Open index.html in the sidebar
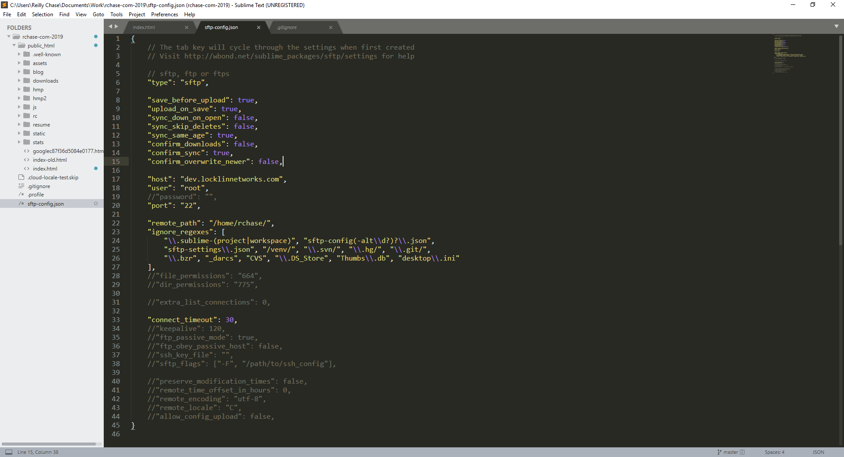Screen dimensions: 844x457 click(x=45, y=169)
